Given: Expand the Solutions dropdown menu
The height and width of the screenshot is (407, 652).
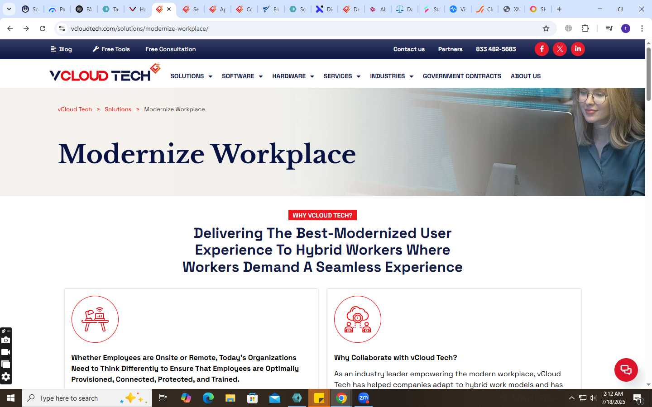Looking at the screenshot, I should [191, 76].
